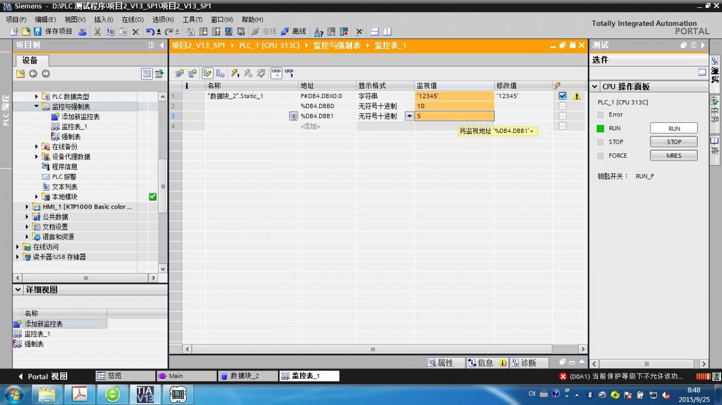Image resolution: width=722 pixels, height=405 pixels.
Task: Click the open project folder icon
Action: [26, 32]
